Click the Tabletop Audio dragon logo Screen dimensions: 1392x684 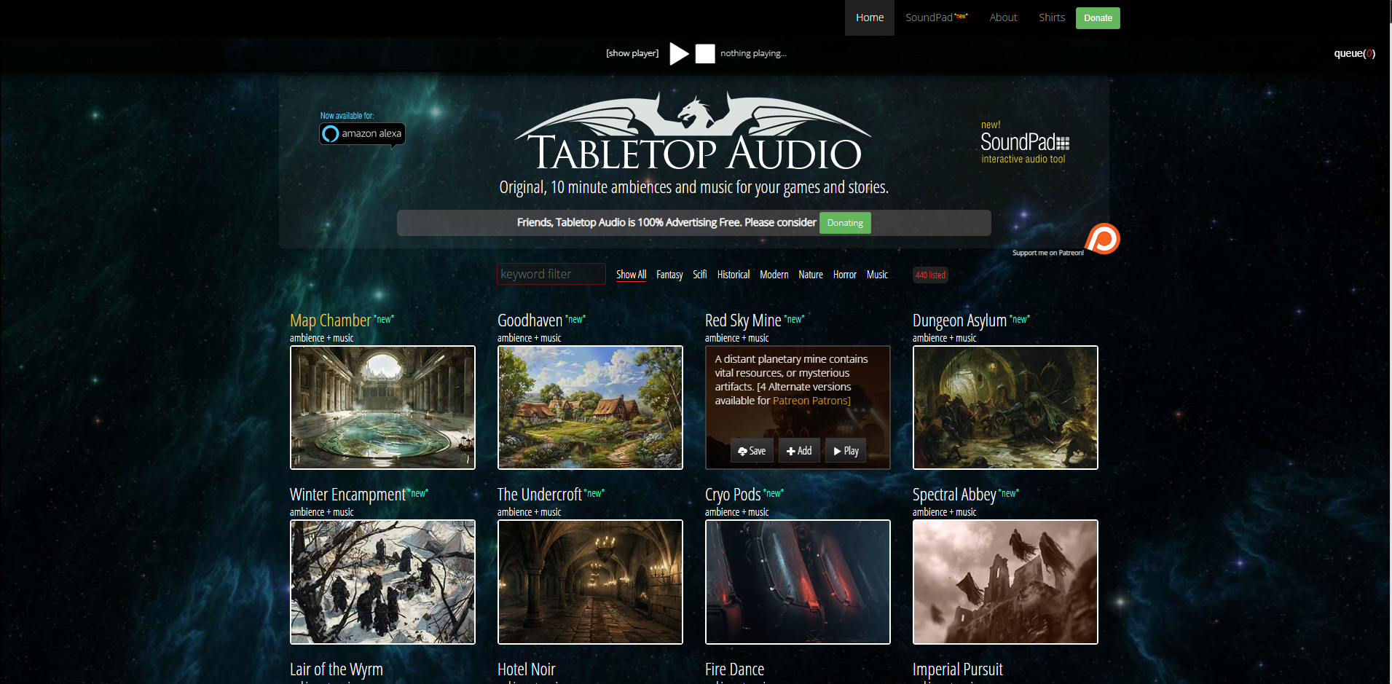click(x=694, y=133)
